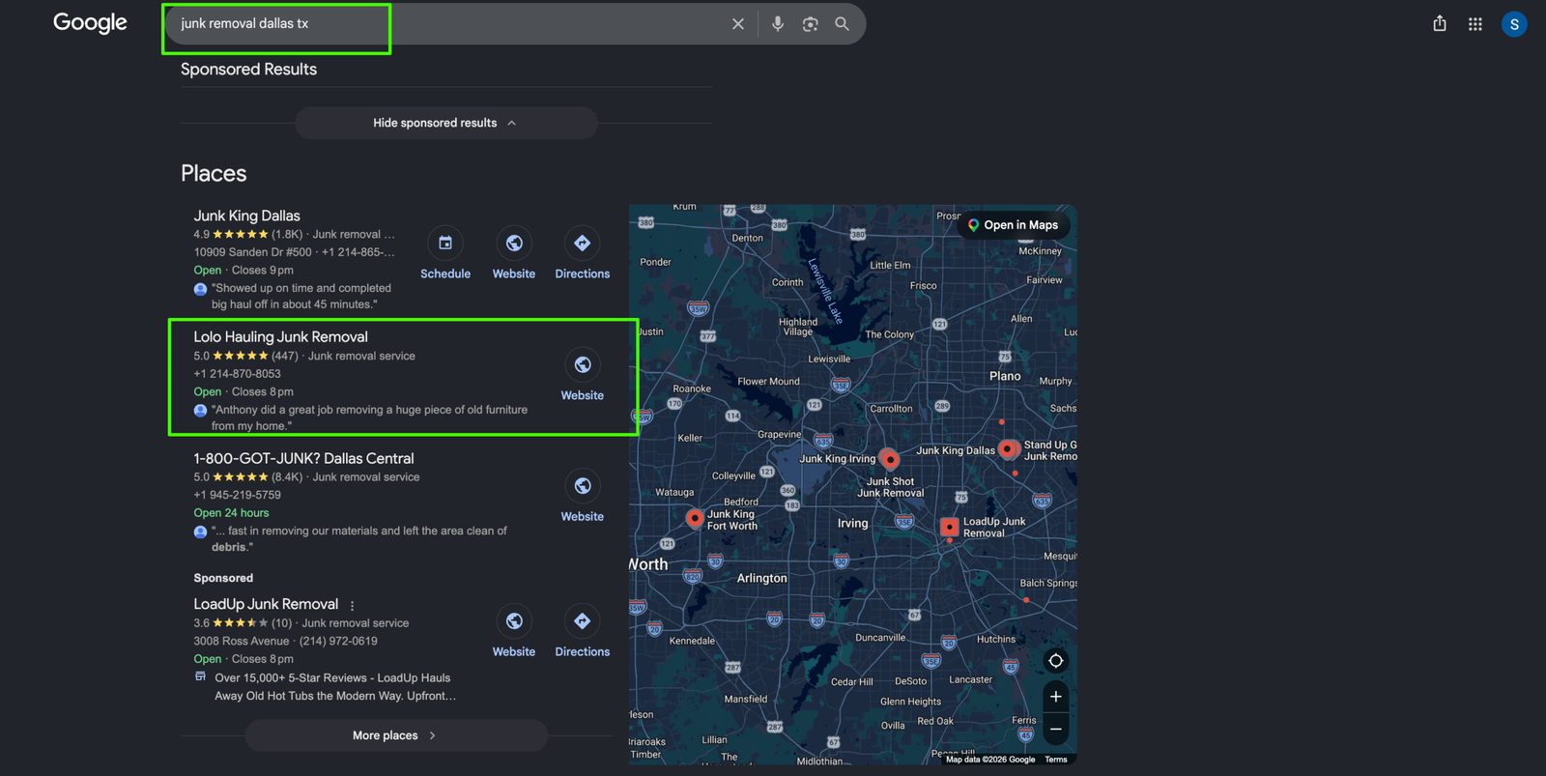This screenshot has height=776, width=1546.
Task: Click the Open in Maps button
Action: click(x=1014, y=225)
